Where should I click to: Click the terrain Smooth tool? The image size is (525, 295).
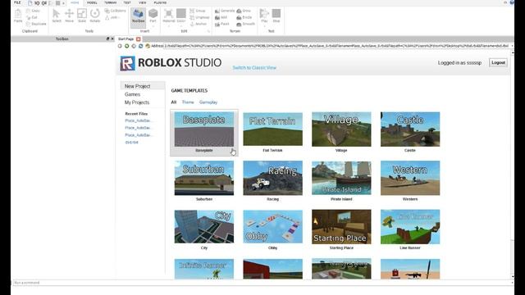tap(246, 24)
